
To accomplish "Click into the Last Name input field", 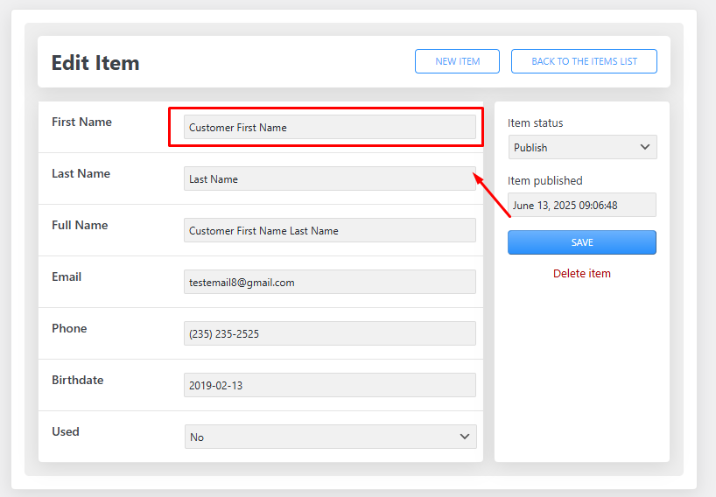I will pos(330,179).
